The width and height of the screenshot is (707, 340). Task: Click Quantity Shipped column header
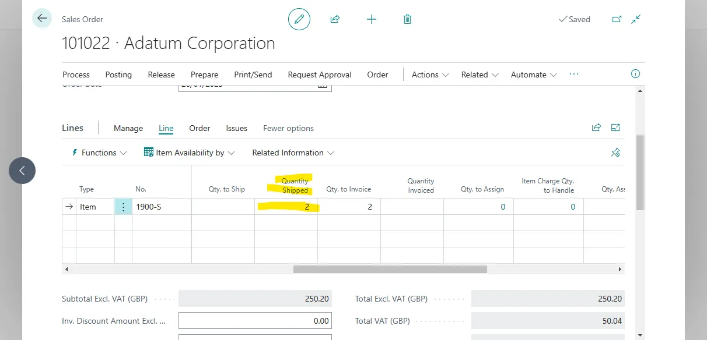(295, 186)
